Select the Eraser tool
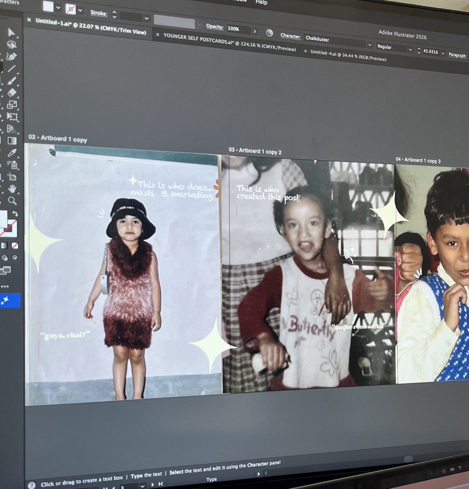The image size is (469, 489). click(x=12, y=93)
